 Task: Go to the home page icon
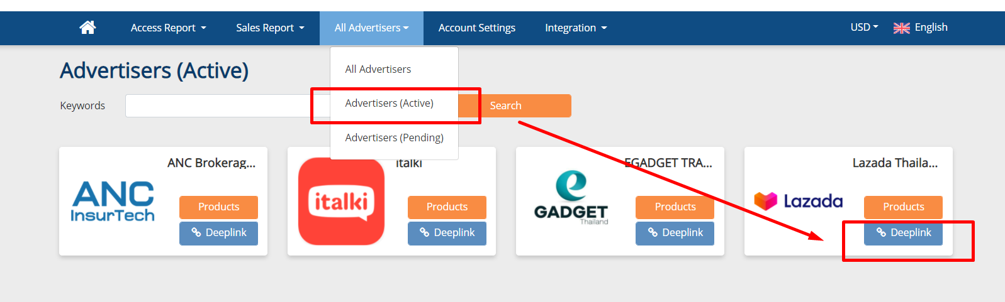tap(87, 28)
